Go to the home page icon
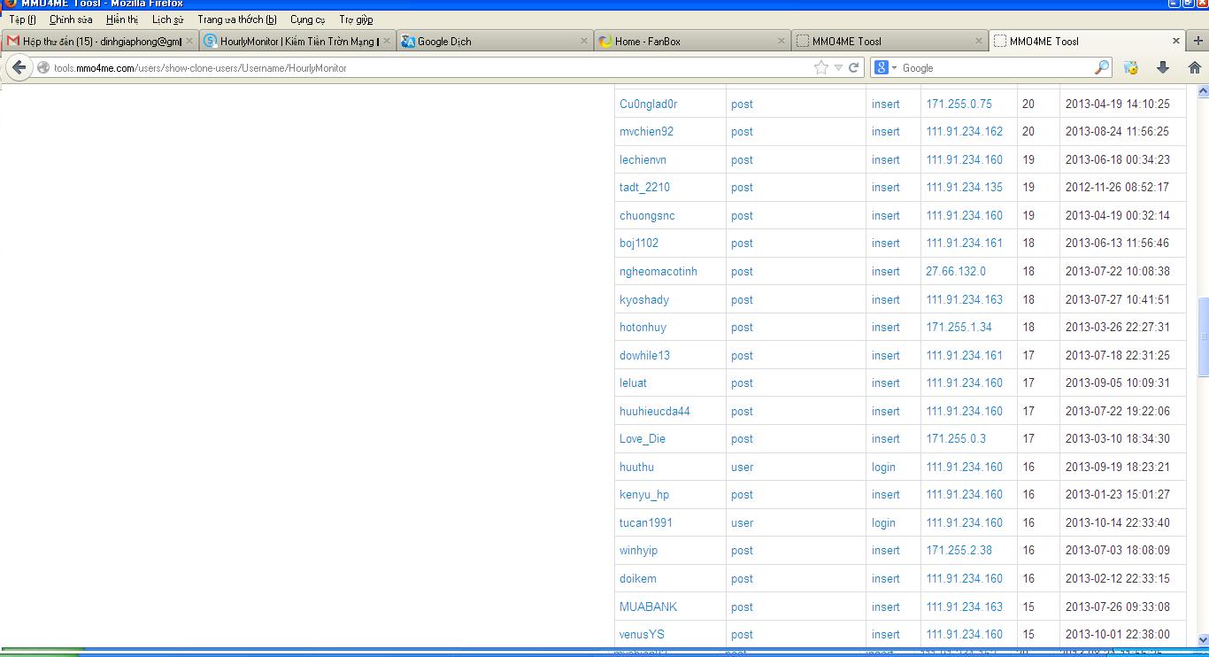 pyautogui.click(x=1195, y=67)
